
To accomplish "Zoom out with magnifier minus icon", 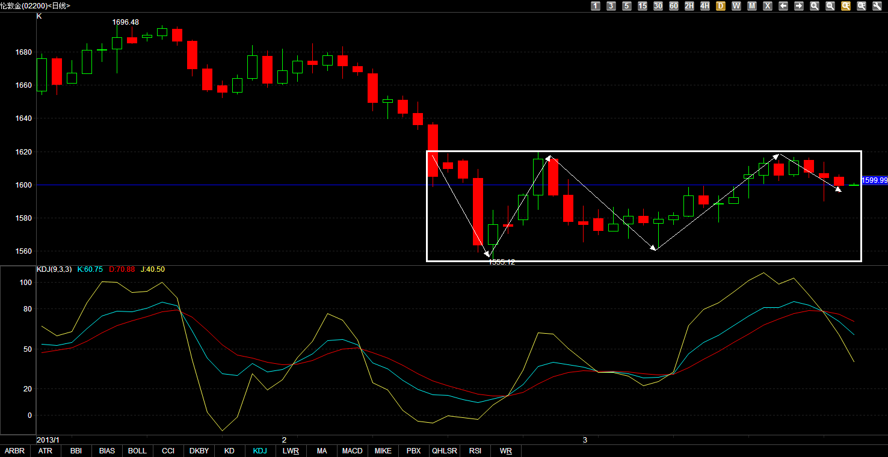I will pyautogui.click(x=830, y=5).
